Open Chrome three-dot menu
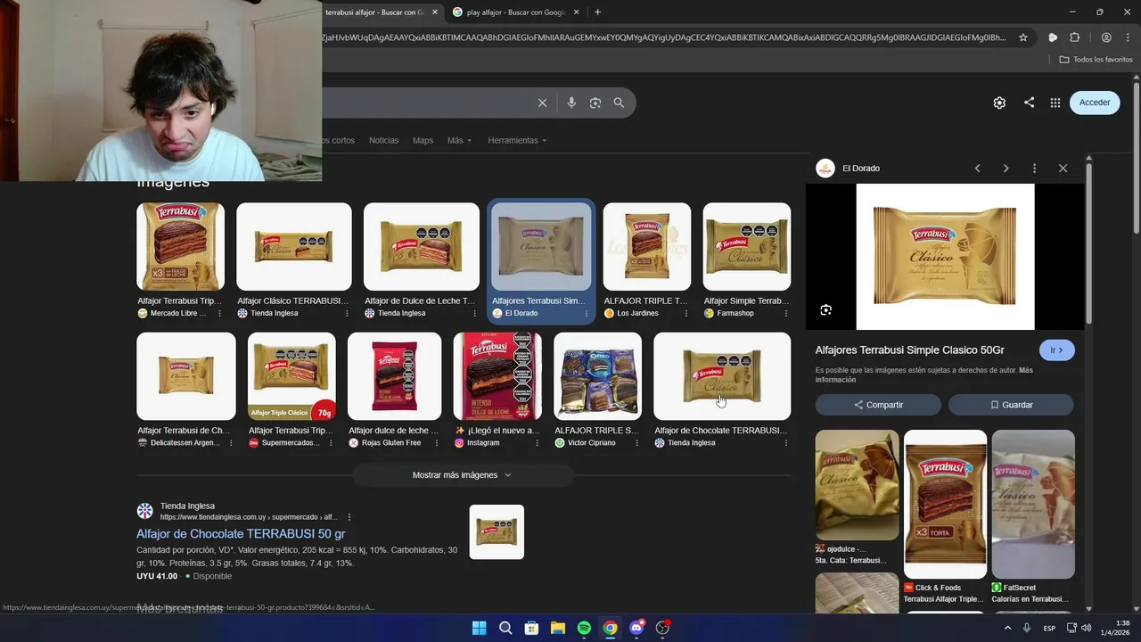1141x642 pixels. pos(1127,37)
